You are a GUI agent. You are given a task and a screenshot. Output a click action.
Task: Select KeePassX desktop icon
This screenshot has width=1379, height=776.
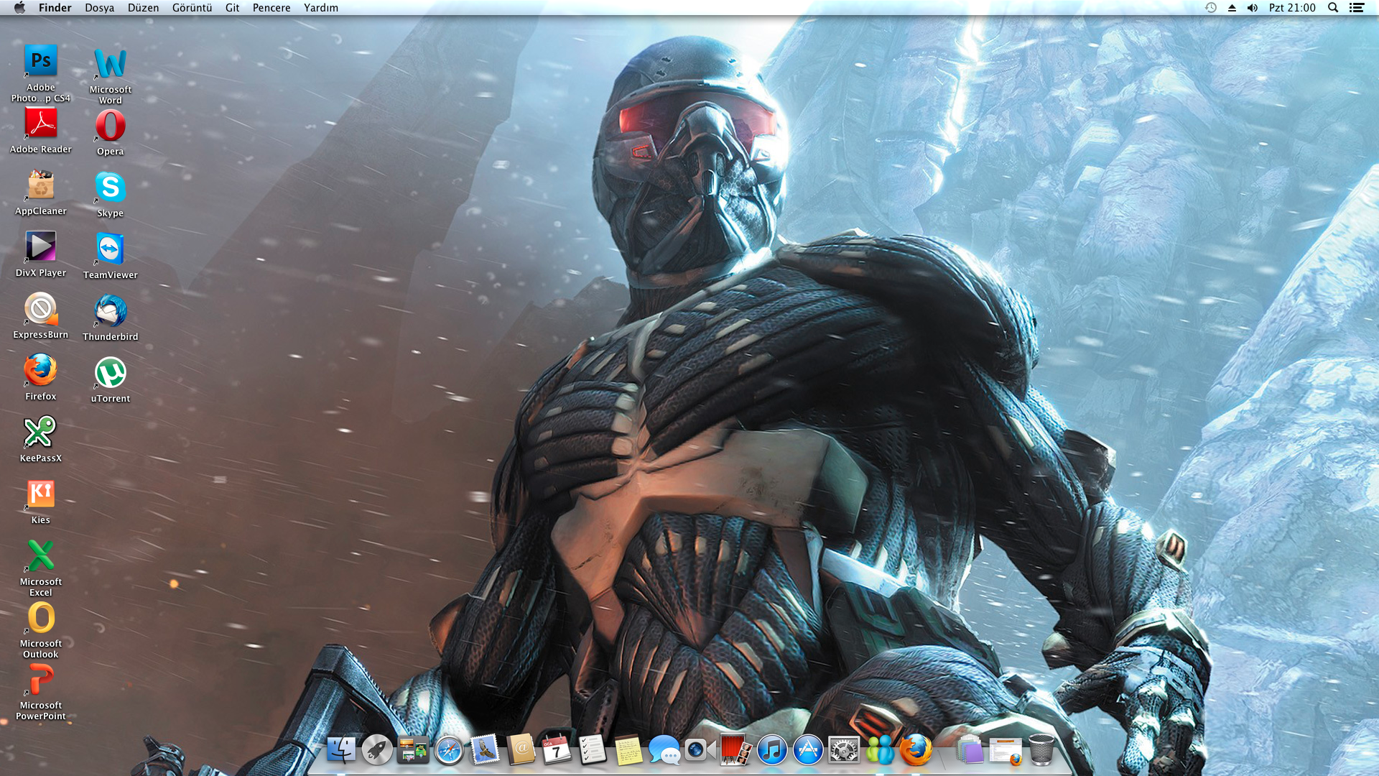click(x=41, y=433)
